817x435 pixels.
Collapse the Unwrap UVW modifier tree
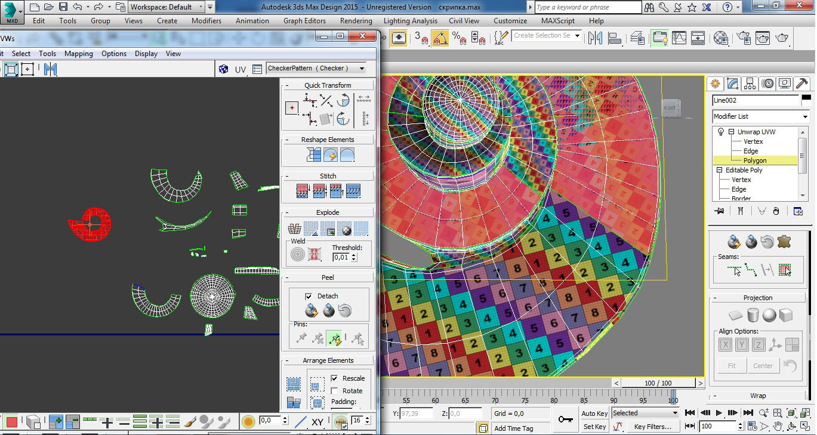(731, 132)
